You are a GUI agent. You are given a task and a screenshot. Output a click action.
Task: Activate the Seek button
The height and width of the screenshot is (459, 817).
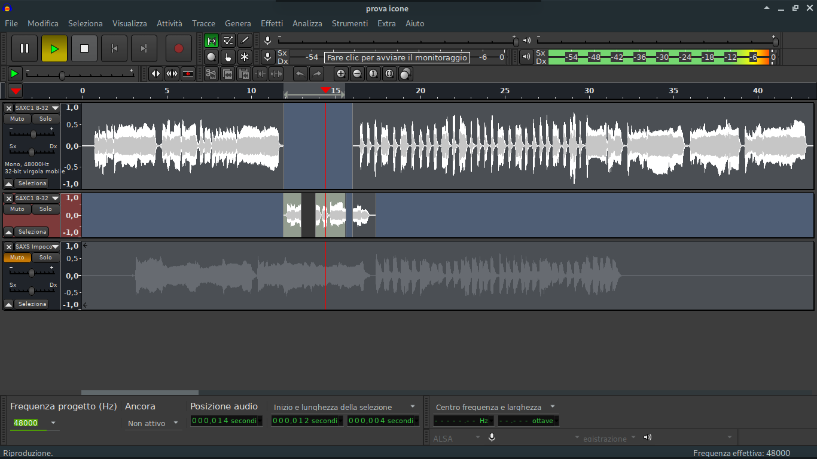(172, 74)
